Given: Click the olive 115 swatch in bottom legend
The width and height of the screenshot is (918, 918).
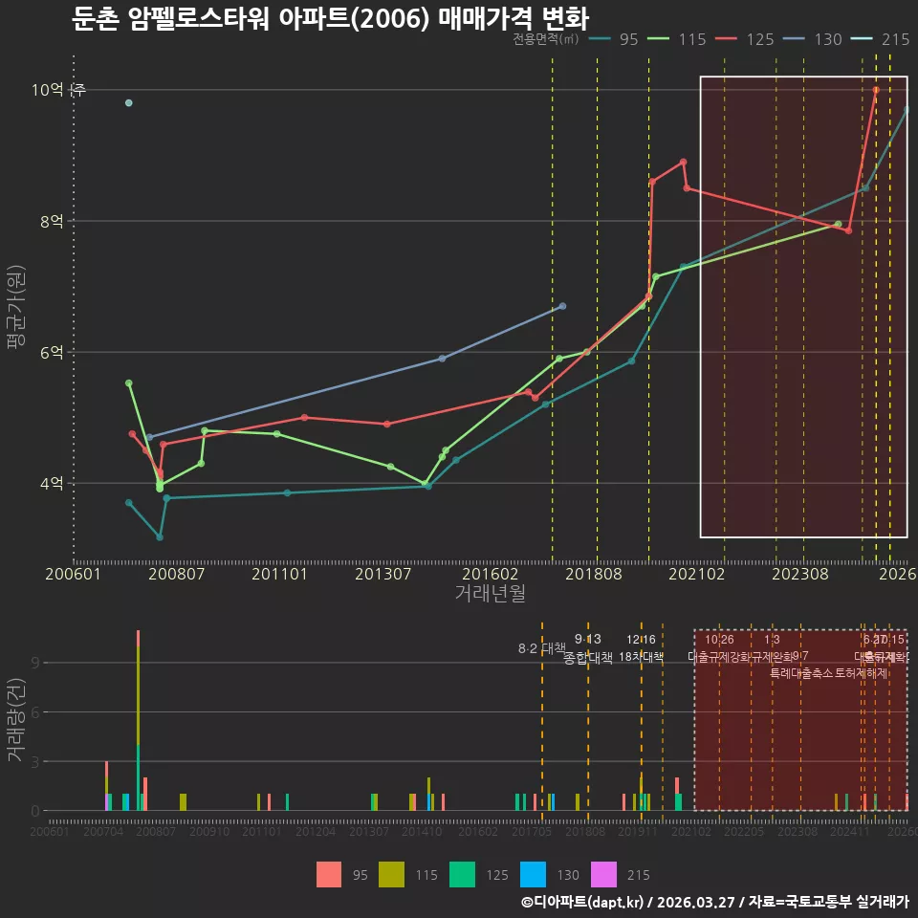Looking at the screenshot, I should 392,875.
